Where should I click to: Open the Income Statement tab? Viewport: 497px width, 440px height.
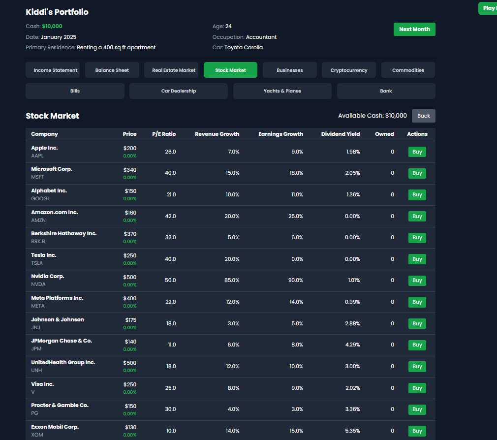coord(53,70)
